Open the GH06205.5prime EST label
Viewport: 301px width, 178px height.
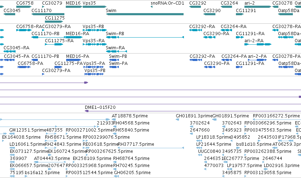(x=132, y=173)
